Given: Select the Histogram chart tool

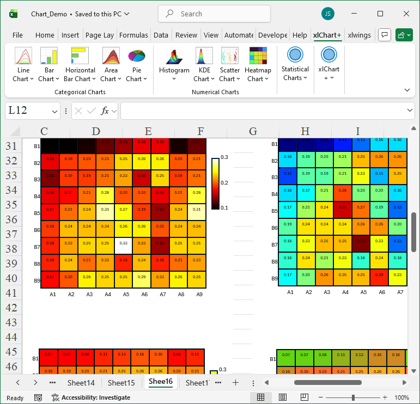Looking at the screenshot, I should pyautogui.click(x=174, y=65).
